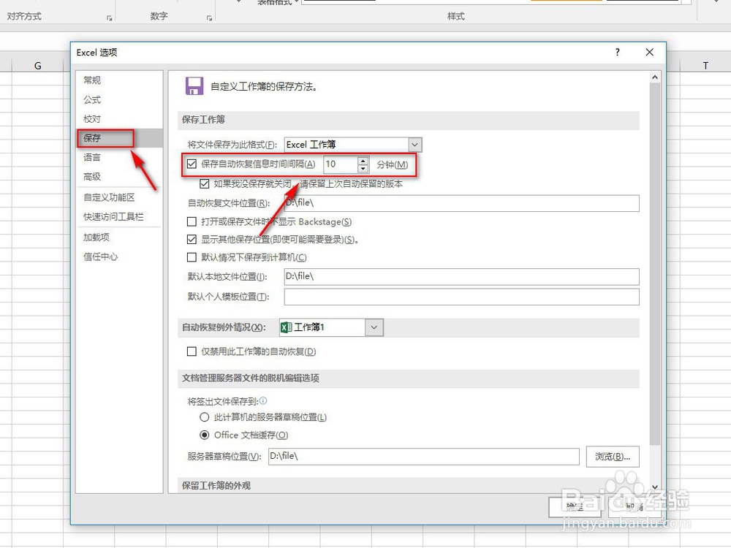Image resolution: width=731 pixels, height=548 pixels.
Task: Decrease autosave interval with down spinner arrow
Action: click(363, 168)
